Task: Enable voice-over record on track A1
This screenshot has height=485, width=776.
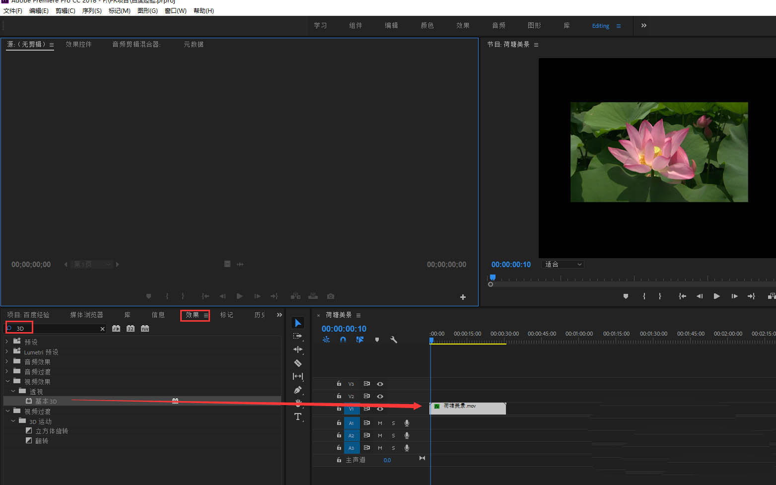Action: click(x=407, y=423)
